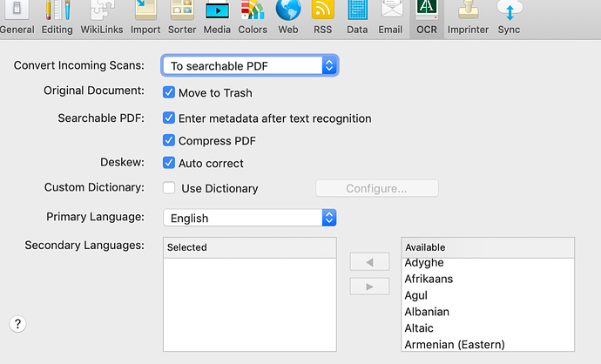Open Convert Incoming Scans dropdown
This screenshot has height=364, width=601.
tap(250, 65)
